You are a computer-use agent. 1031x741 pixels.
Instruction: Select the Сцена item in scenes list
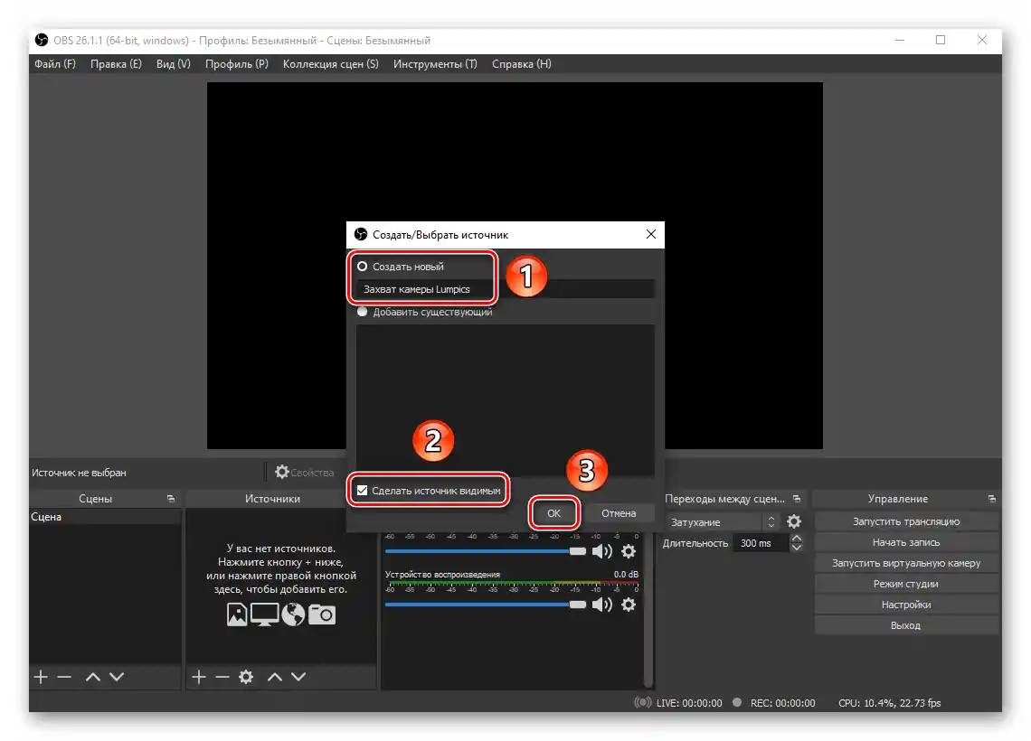tap(105, 517)
